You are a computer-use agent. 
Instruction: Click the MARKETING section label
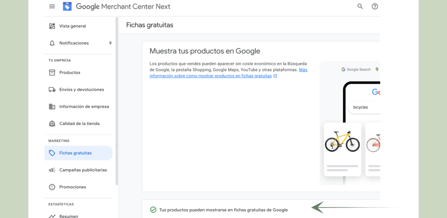[59, 141]
